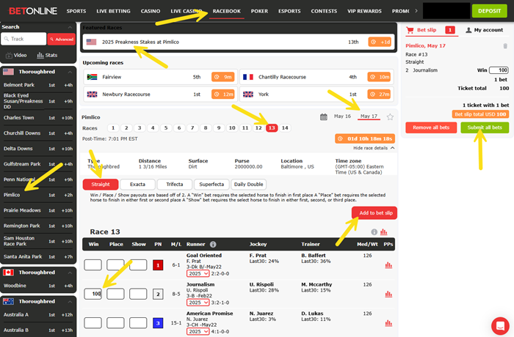514x337 pixels.
Task: Open the calendar date picker icon
Action: [324, 116]
